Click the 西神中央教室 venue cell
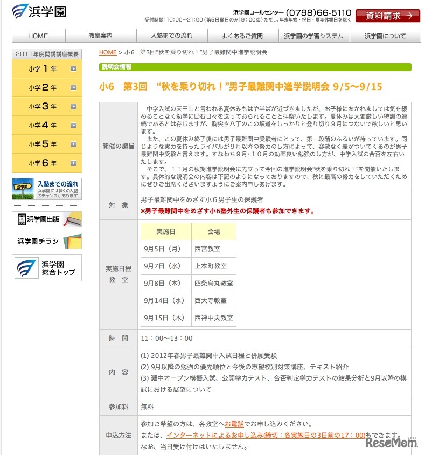 point(214,318)
